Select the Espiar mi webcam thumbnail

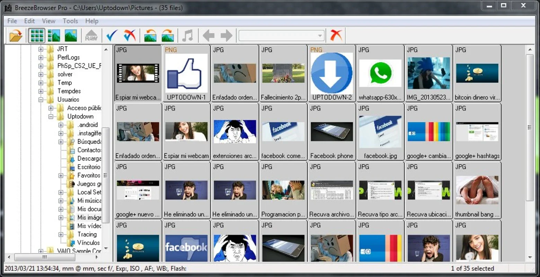pos(186,132)
